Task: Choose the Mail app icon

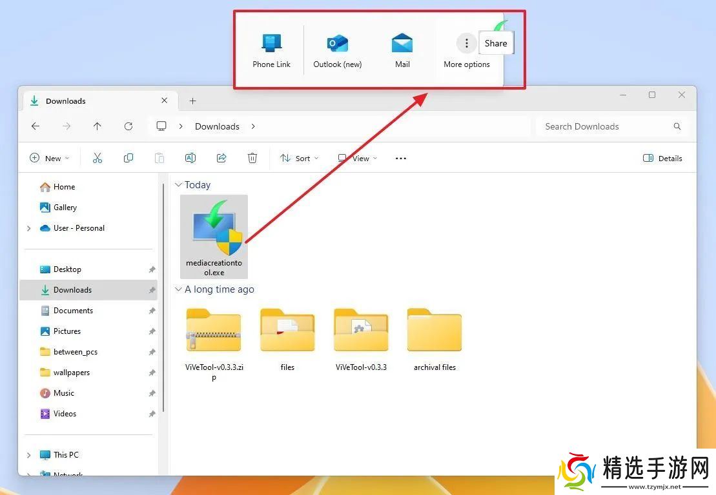Action: click(x=402, y=50)
